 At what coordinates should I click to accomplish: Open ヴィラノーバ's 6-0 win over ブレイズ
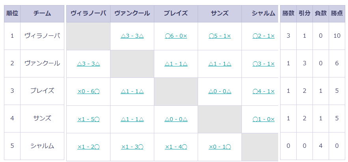coord(176,36)
